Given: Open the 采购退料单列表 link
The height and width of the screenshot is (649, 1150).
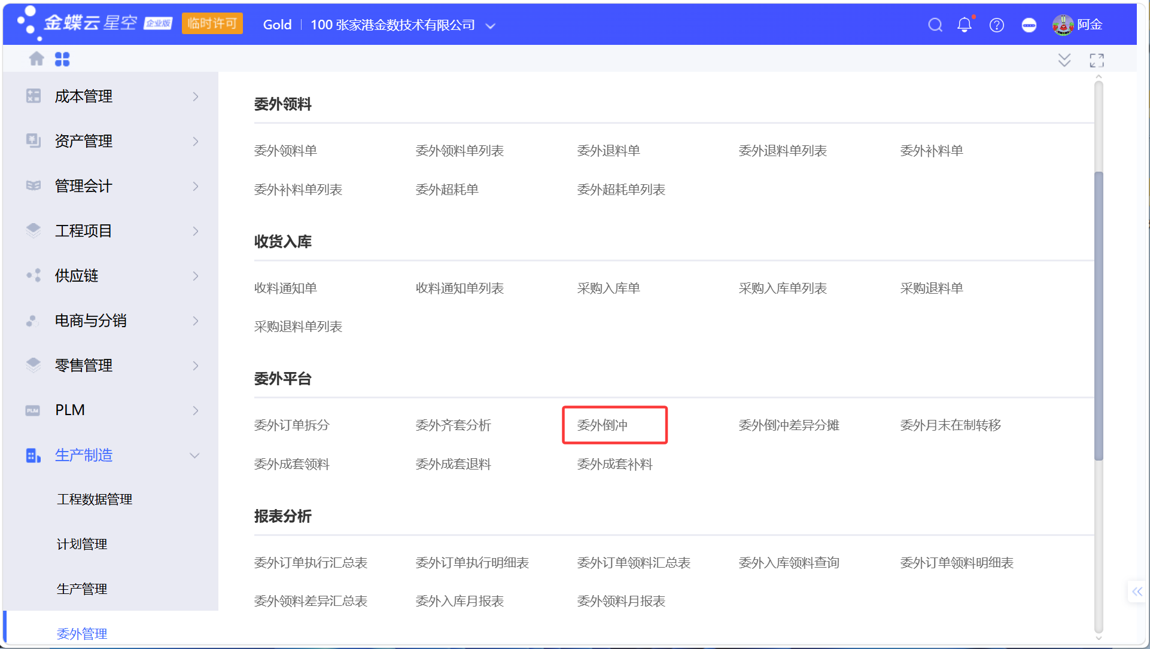Looking at the screenshot, I should (298, 326).
